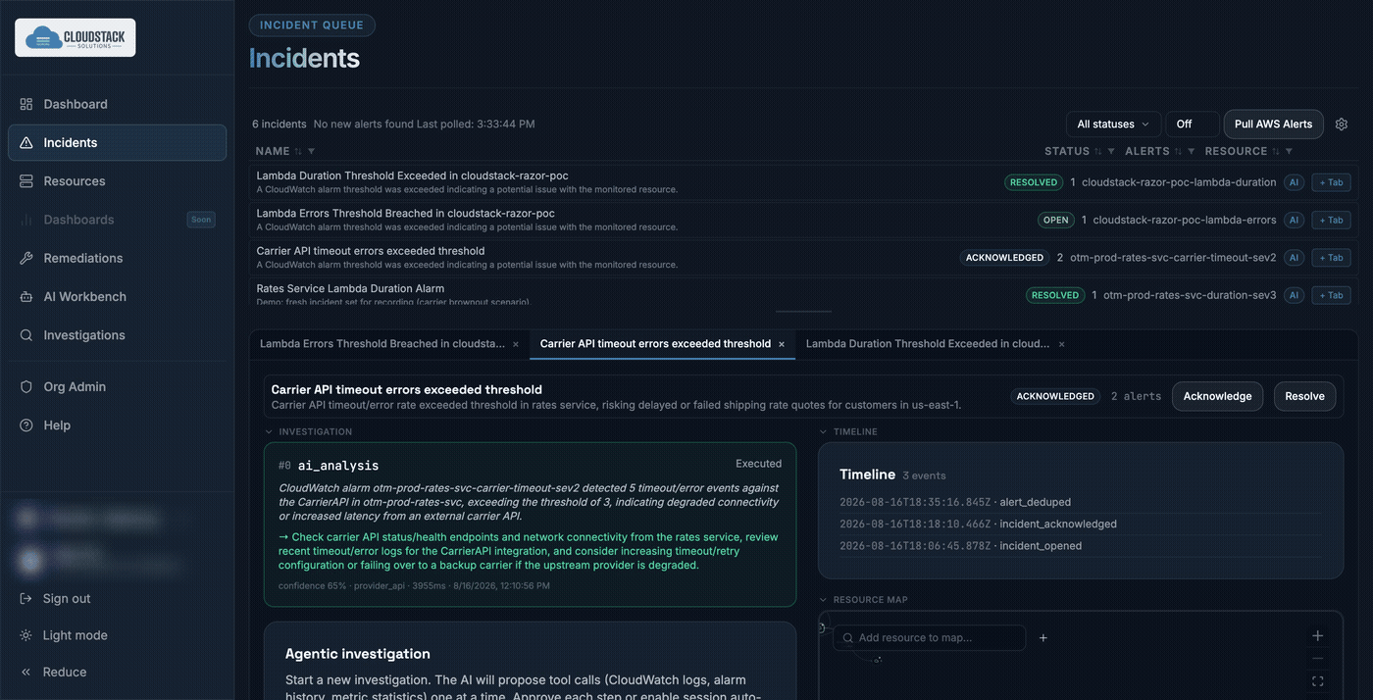Image resolution: width=1373 pixels, height=700 pixels.
Task: Switch to Lambda Errors Threshold Breached tab
Action: click(382, 344)
